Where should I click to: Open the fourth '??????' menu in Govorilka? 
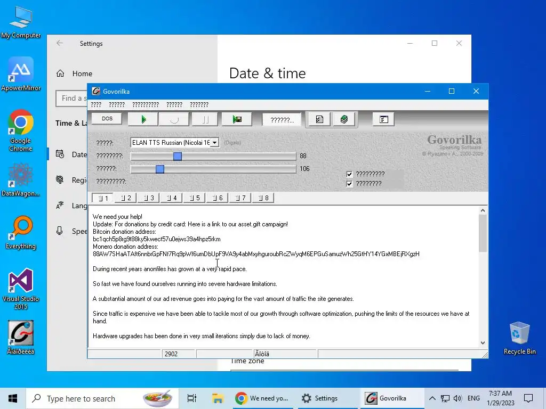coord(174,105)
